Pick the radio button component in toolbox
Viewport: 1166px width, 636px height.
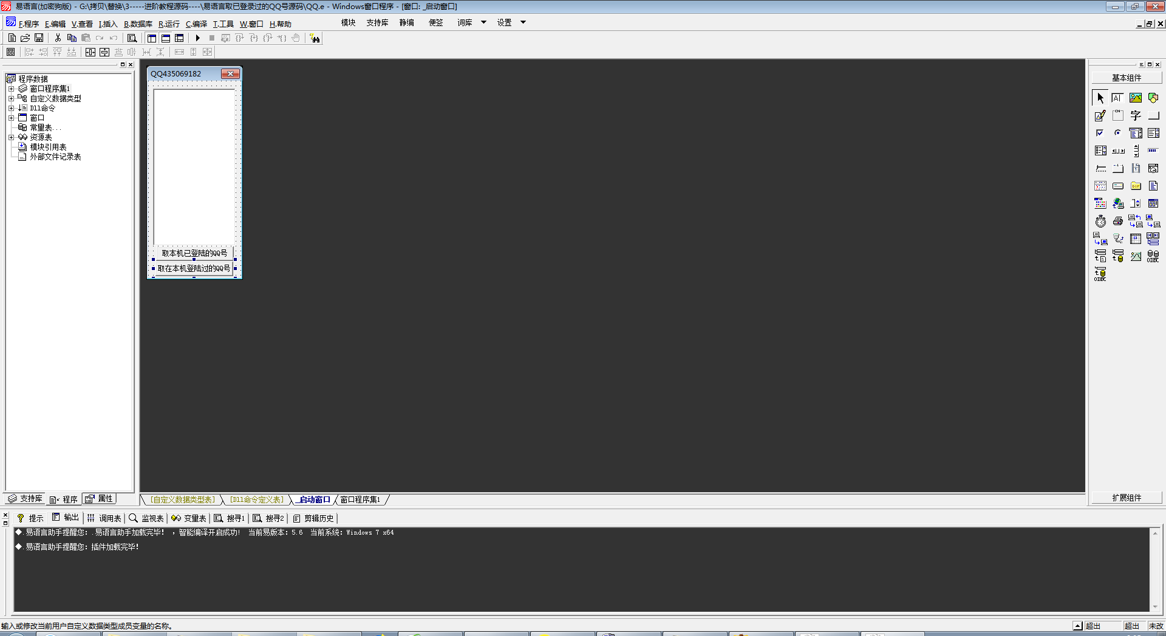(x=1117, y=133)
